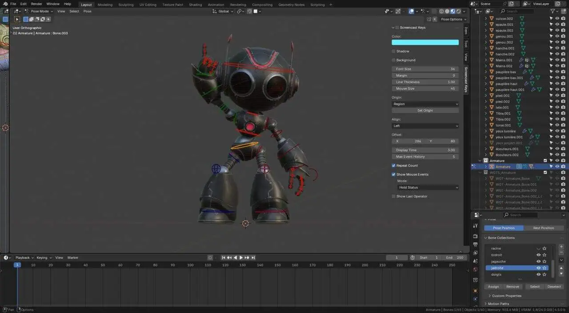Click the outliner filter funnel icon

[x=553, y=11]
